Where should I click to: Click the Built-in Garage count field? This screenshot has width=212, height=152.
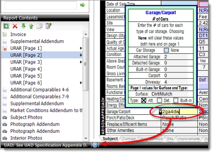pyautogui.click(x=176, y=69)
